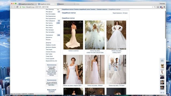Open Мои Ответы in the sidebar
The height and width of the screenshot is (96, 171).
[x=49, y=28]
